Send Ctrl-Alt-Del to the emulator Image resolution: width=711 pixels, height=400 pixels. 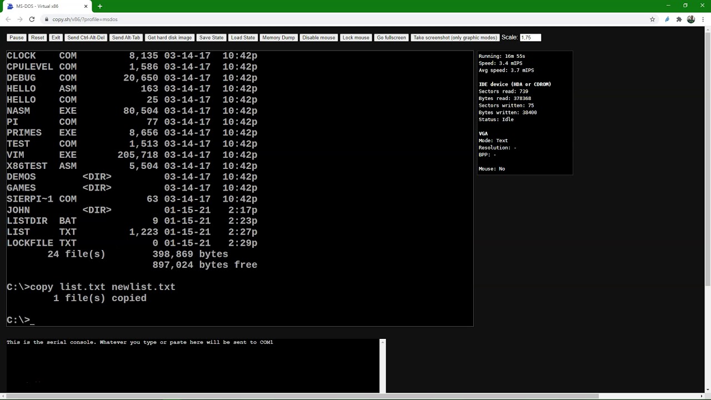click(86, 37)
